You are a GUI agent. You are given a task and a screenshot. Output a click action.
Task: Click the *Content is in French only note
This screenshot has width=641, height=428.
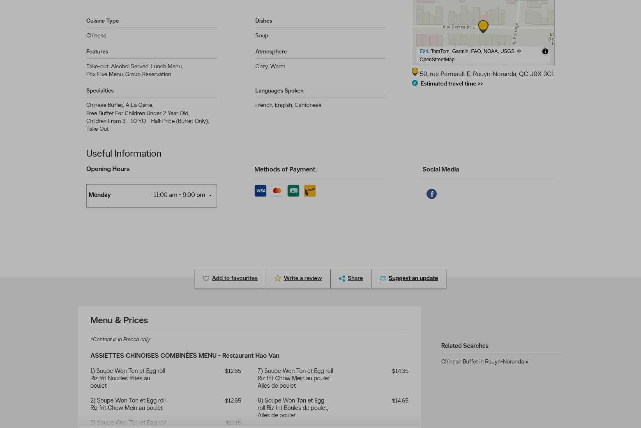[120, 340]
